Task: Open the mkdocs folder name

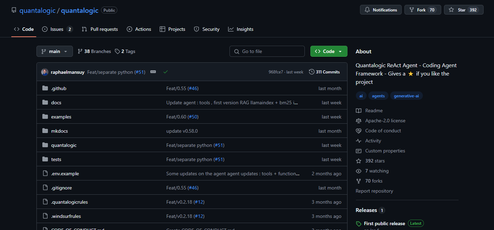Action: (59, 131)
